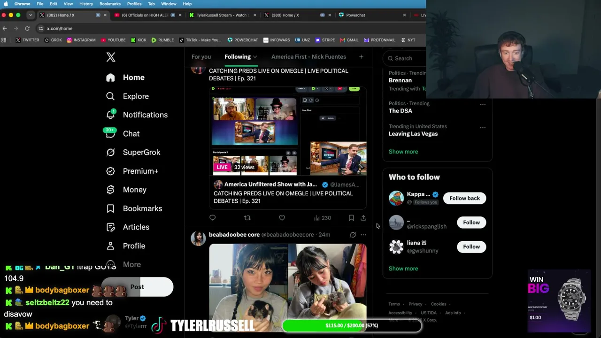601x338 pixels.
Task: Show more accounts in Who to follow
Action: pos(403,269)
